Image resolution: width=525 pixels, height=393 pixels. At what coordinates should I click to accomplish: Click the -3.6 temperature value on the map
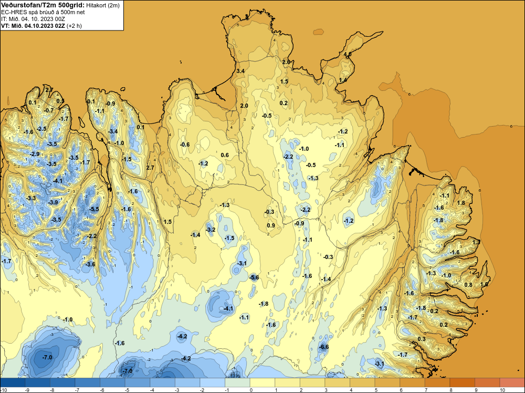tap(90, 264)
